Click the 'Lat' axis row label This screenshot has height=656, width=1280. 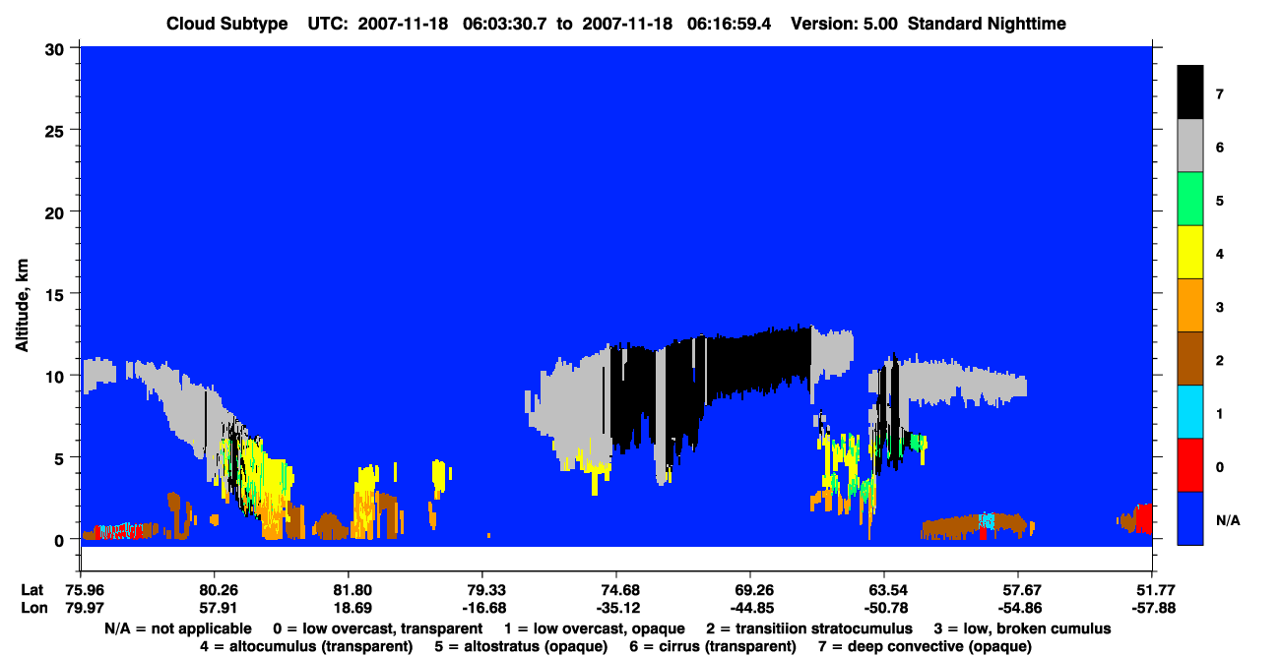pos(31,590)
